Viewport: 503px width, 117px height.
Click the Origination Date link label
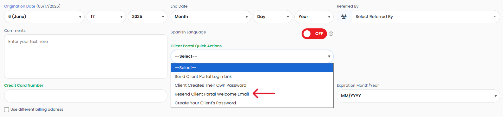[x=20, y=6]
